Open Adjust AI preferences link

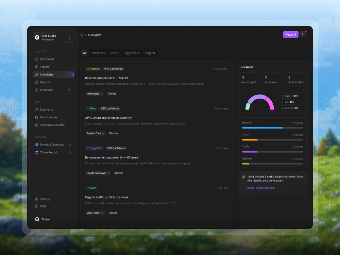pos(262,188)
